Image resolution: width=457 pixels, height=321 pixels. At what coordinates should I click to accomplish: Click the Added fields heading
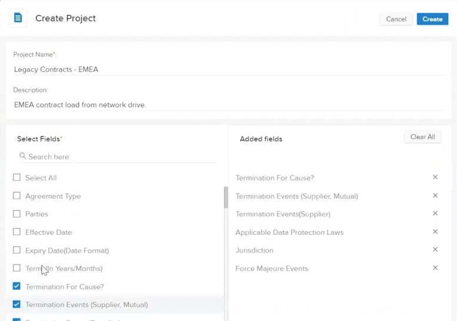pos(261,139)
